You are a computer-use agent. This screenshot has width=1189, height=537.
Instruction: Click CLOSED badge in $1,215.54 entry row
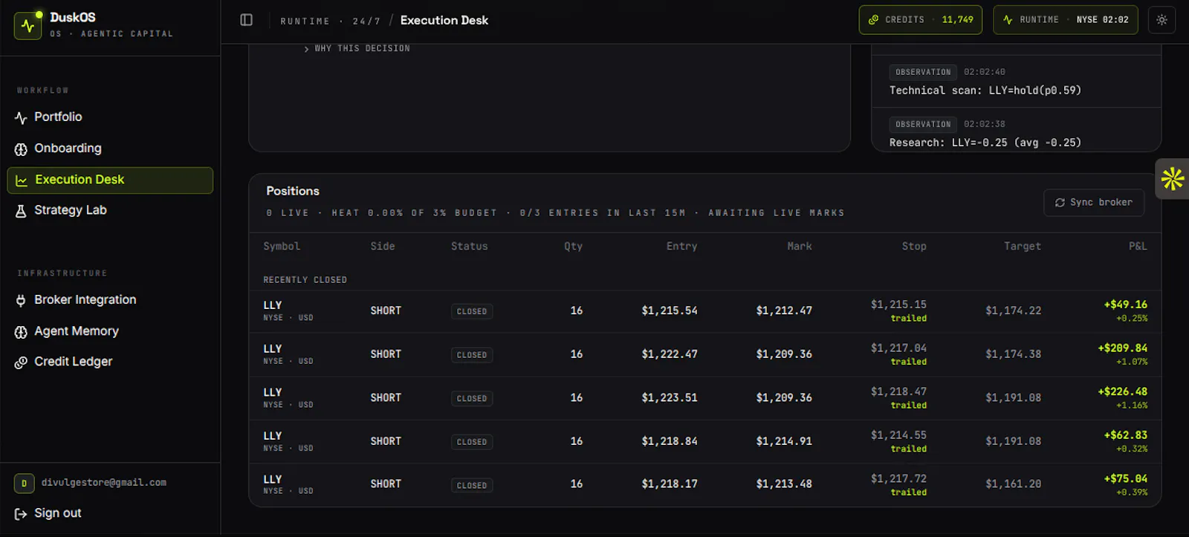pos(472,312)
